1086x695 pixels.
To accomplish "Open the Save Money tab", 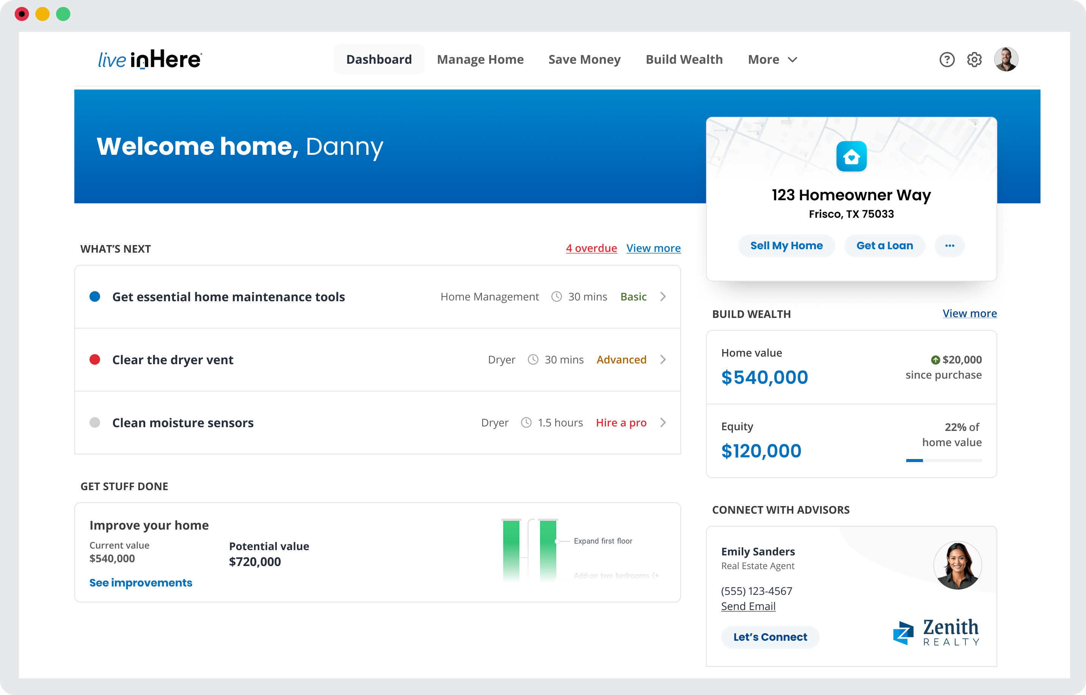I will (584, 60).
